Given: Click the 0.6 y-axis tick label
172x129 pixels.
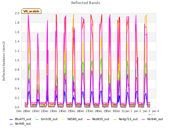Looking at the screenshot, I should point(17,79).
